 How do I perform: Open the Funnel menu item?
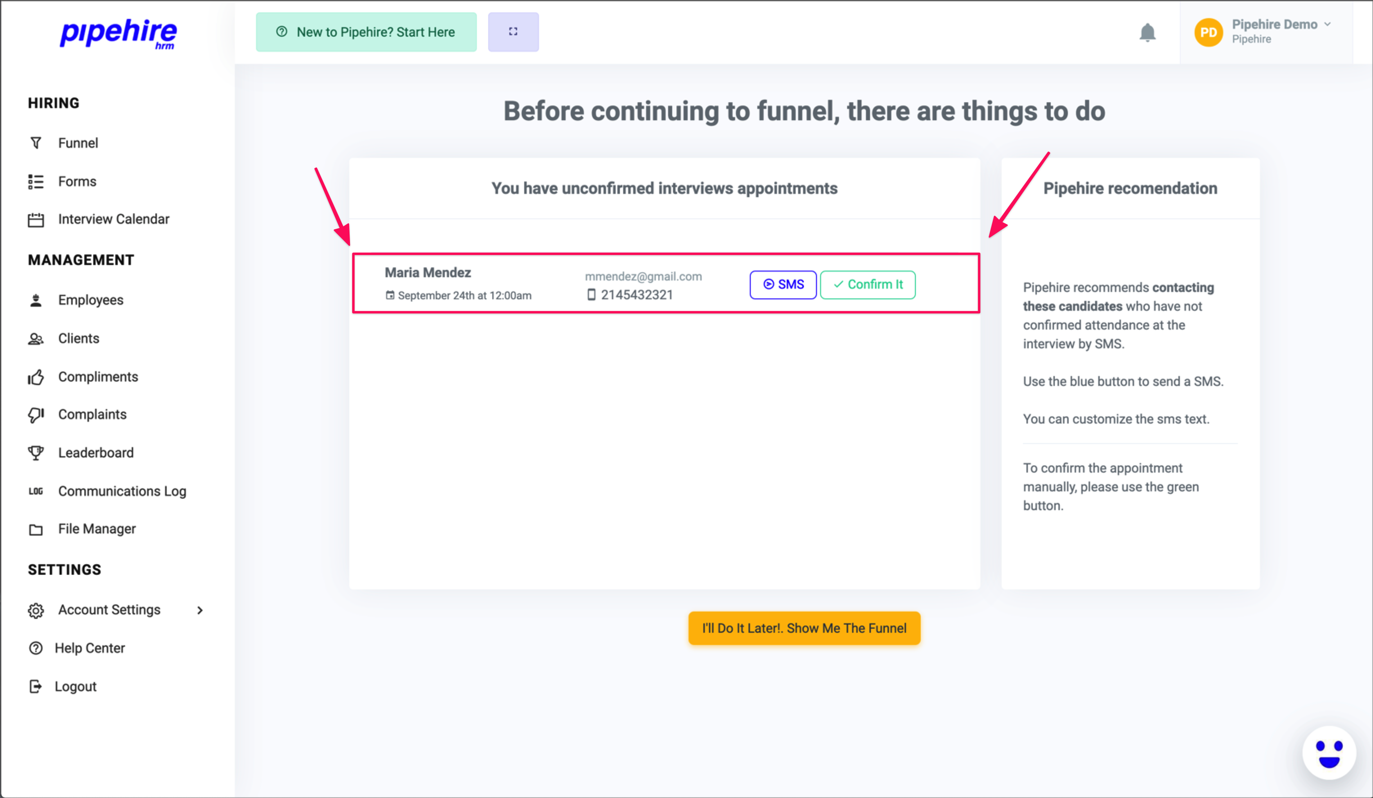78,143
